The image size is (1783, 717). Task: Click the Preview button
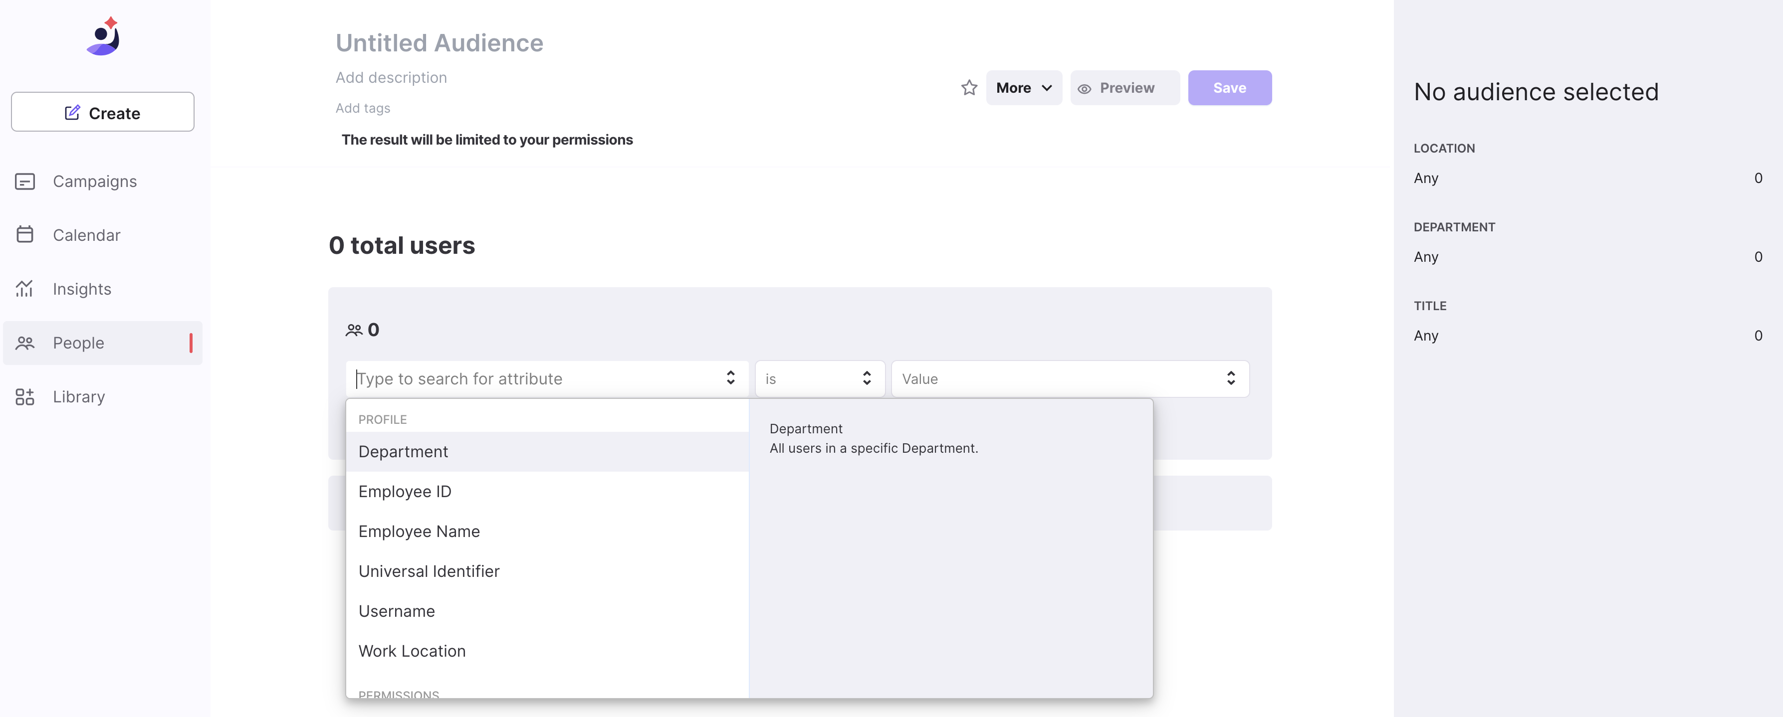click(x=1125, y=88)
